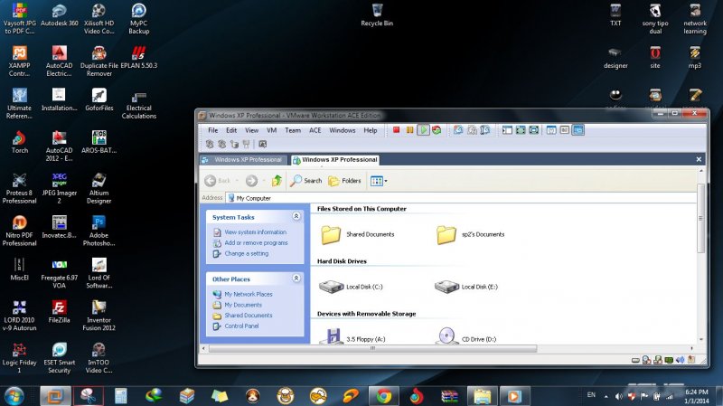
Task: Open the sp2's Documents folder
Action: point(470,234)
